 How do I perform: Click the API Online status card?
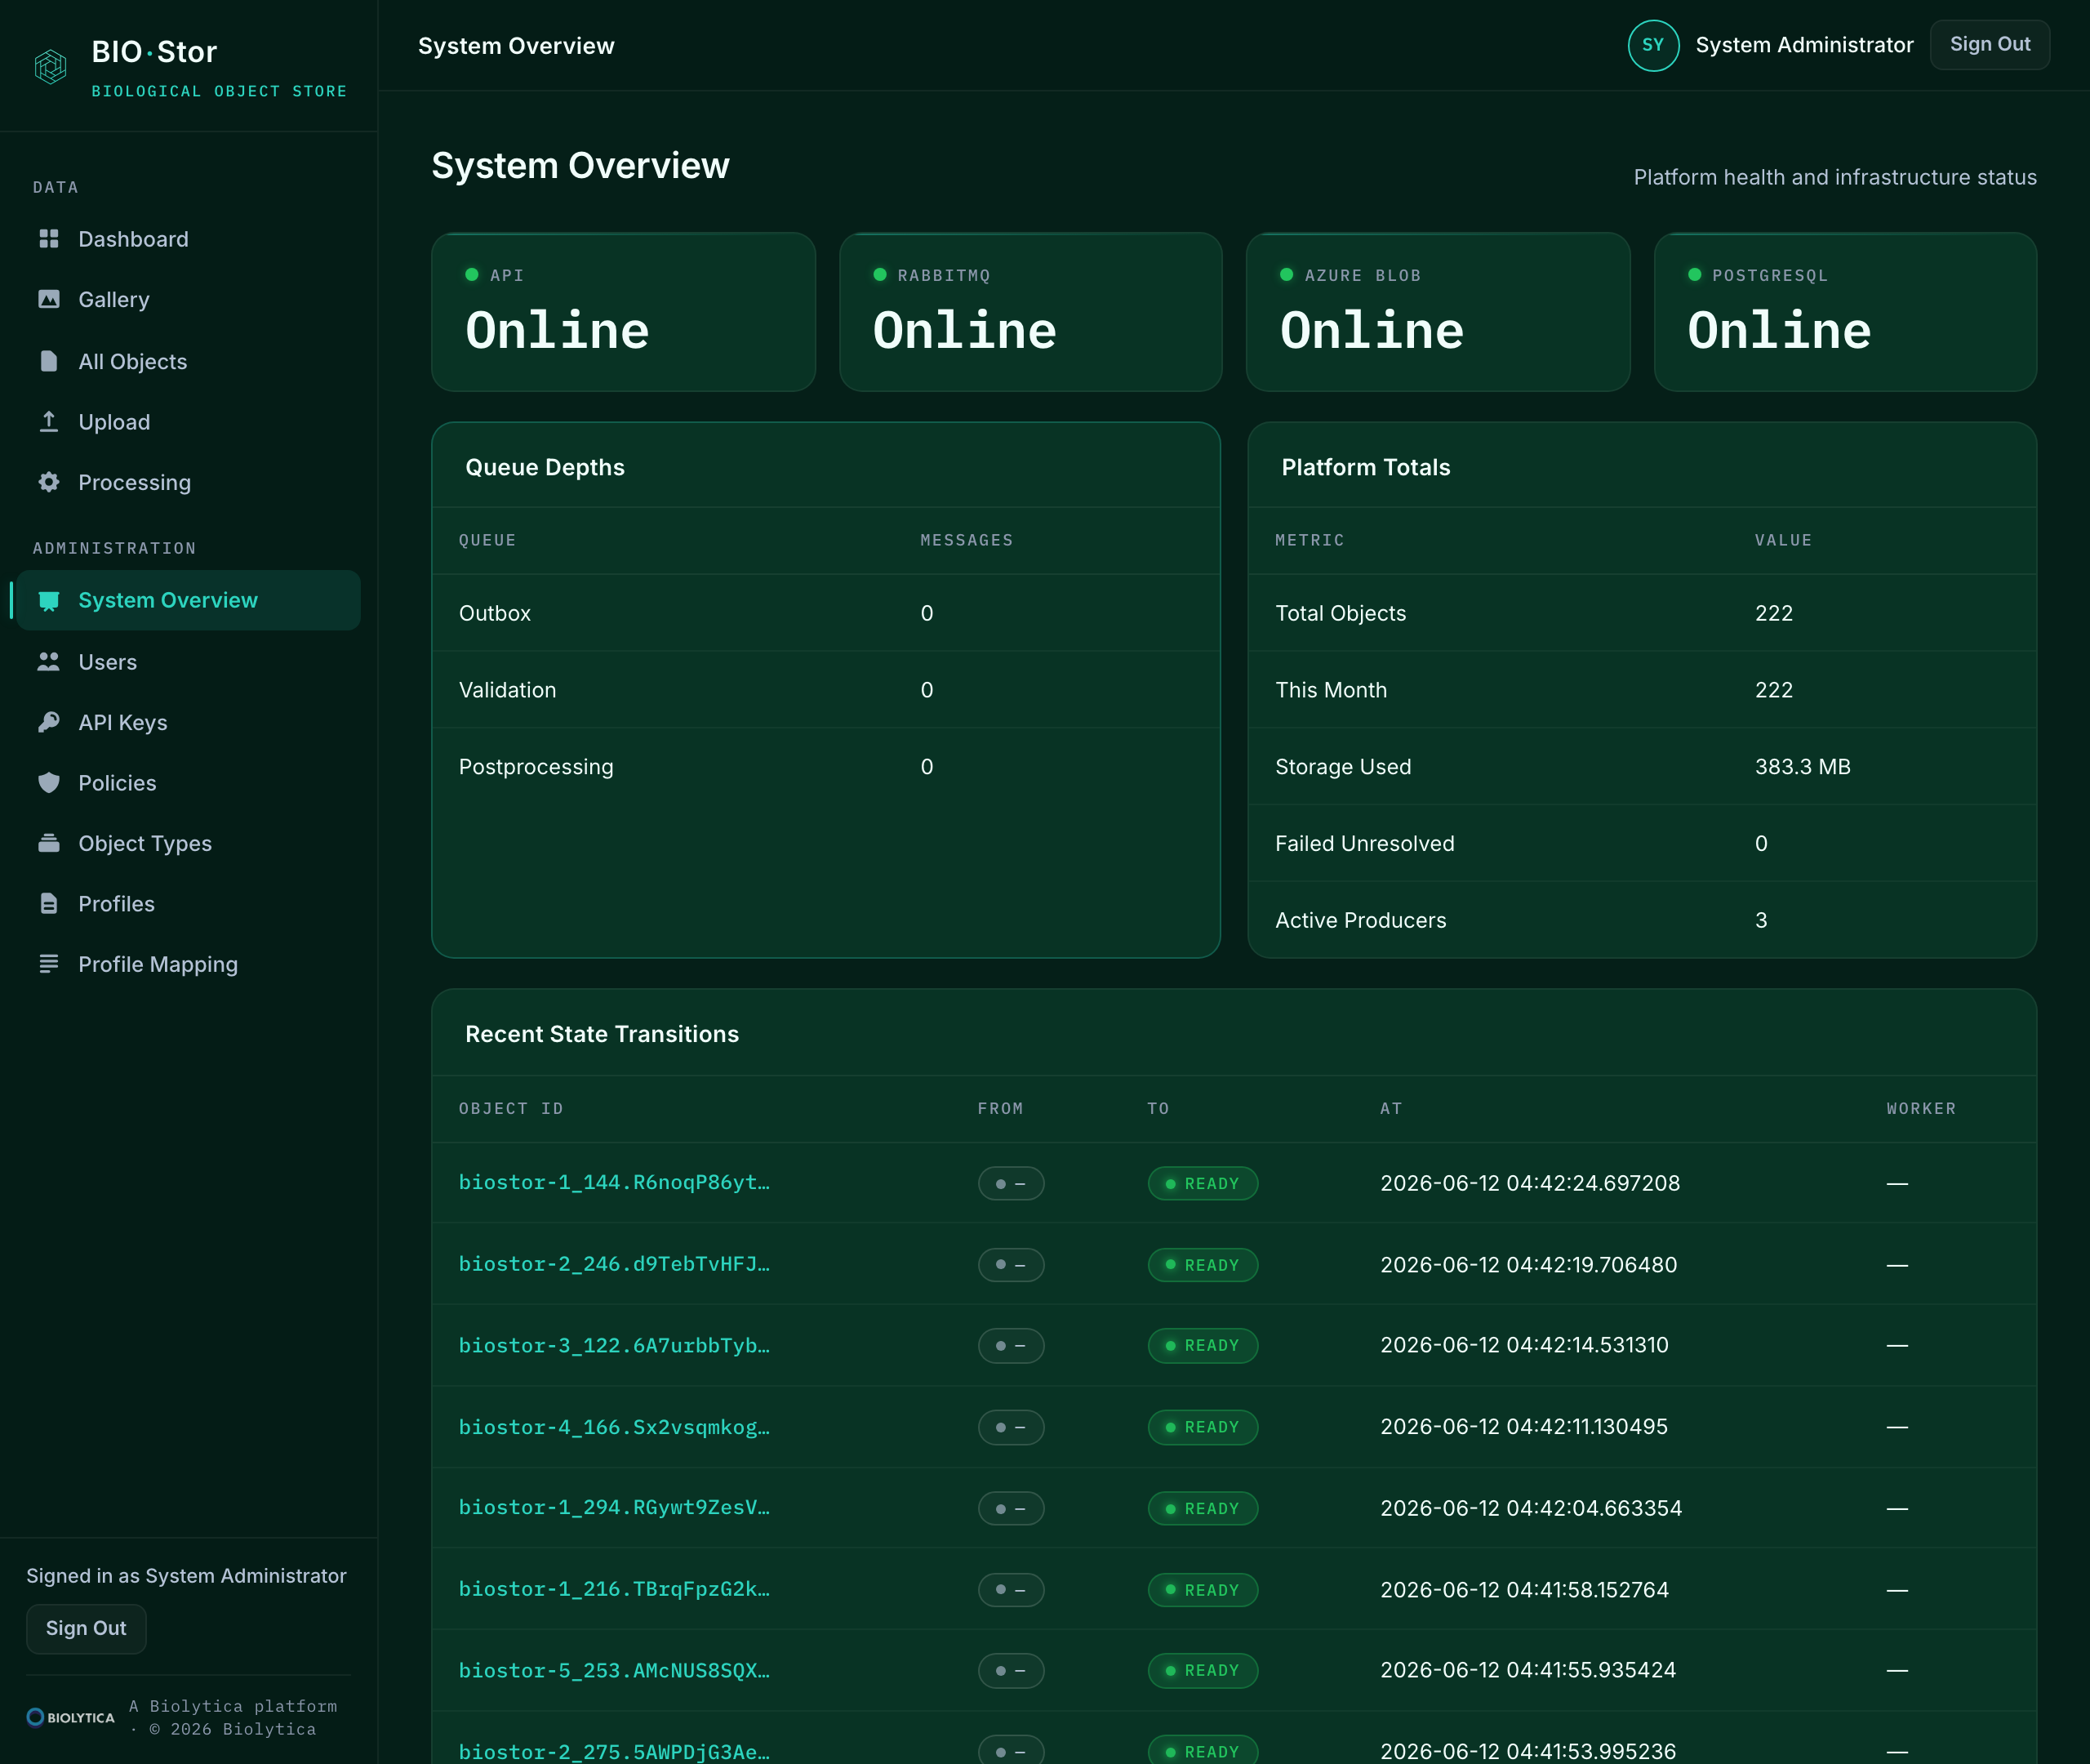click(x=623, y=312)
